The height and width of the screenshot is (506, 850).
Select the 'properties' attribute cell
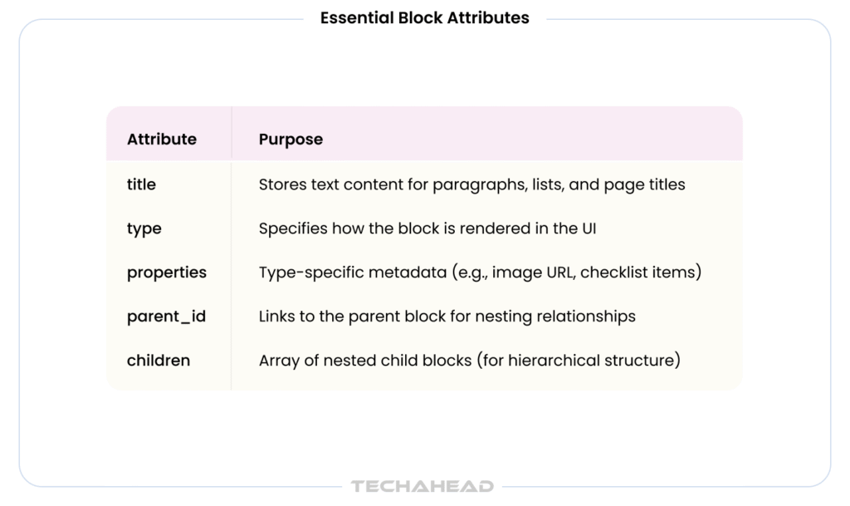tap(166, 273)
